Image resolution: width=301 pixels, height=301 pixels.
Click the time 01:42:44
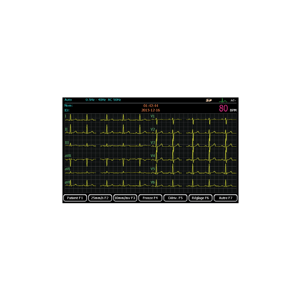coord(151,106)
